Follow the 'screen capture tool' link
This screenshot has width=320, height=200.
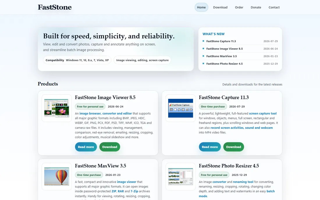pos(263,113)
